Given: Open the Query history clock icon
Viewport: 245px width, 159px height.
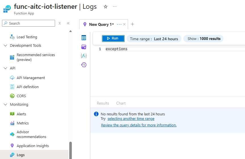Looking at the screenshot, I should tap(84, 65).
